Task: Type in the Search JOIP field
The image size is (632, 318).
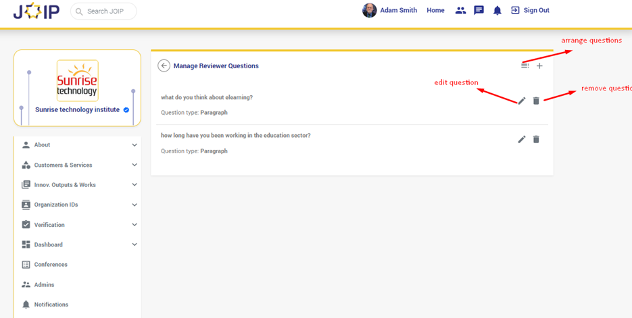Action: point(110,11)
